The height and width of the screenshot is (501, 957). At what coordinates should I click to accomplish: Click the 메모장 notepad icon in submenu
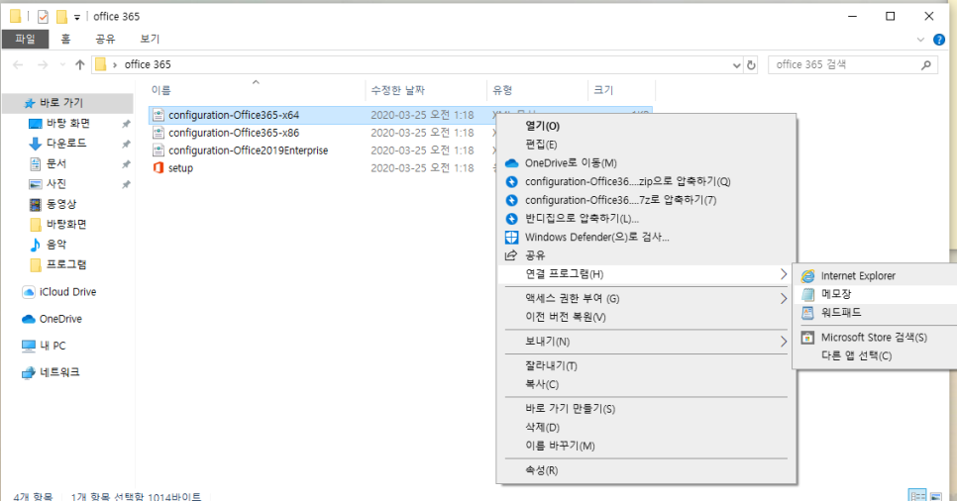coord(807,294)
